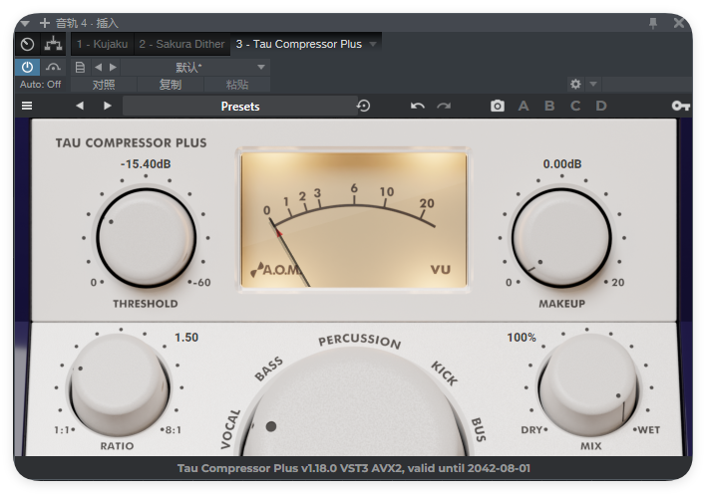Take a snapshot with camera icon

pyautogui.click(x=497, y=107)
